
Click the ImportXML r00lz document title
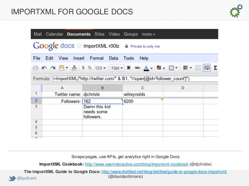coord(101,46)
